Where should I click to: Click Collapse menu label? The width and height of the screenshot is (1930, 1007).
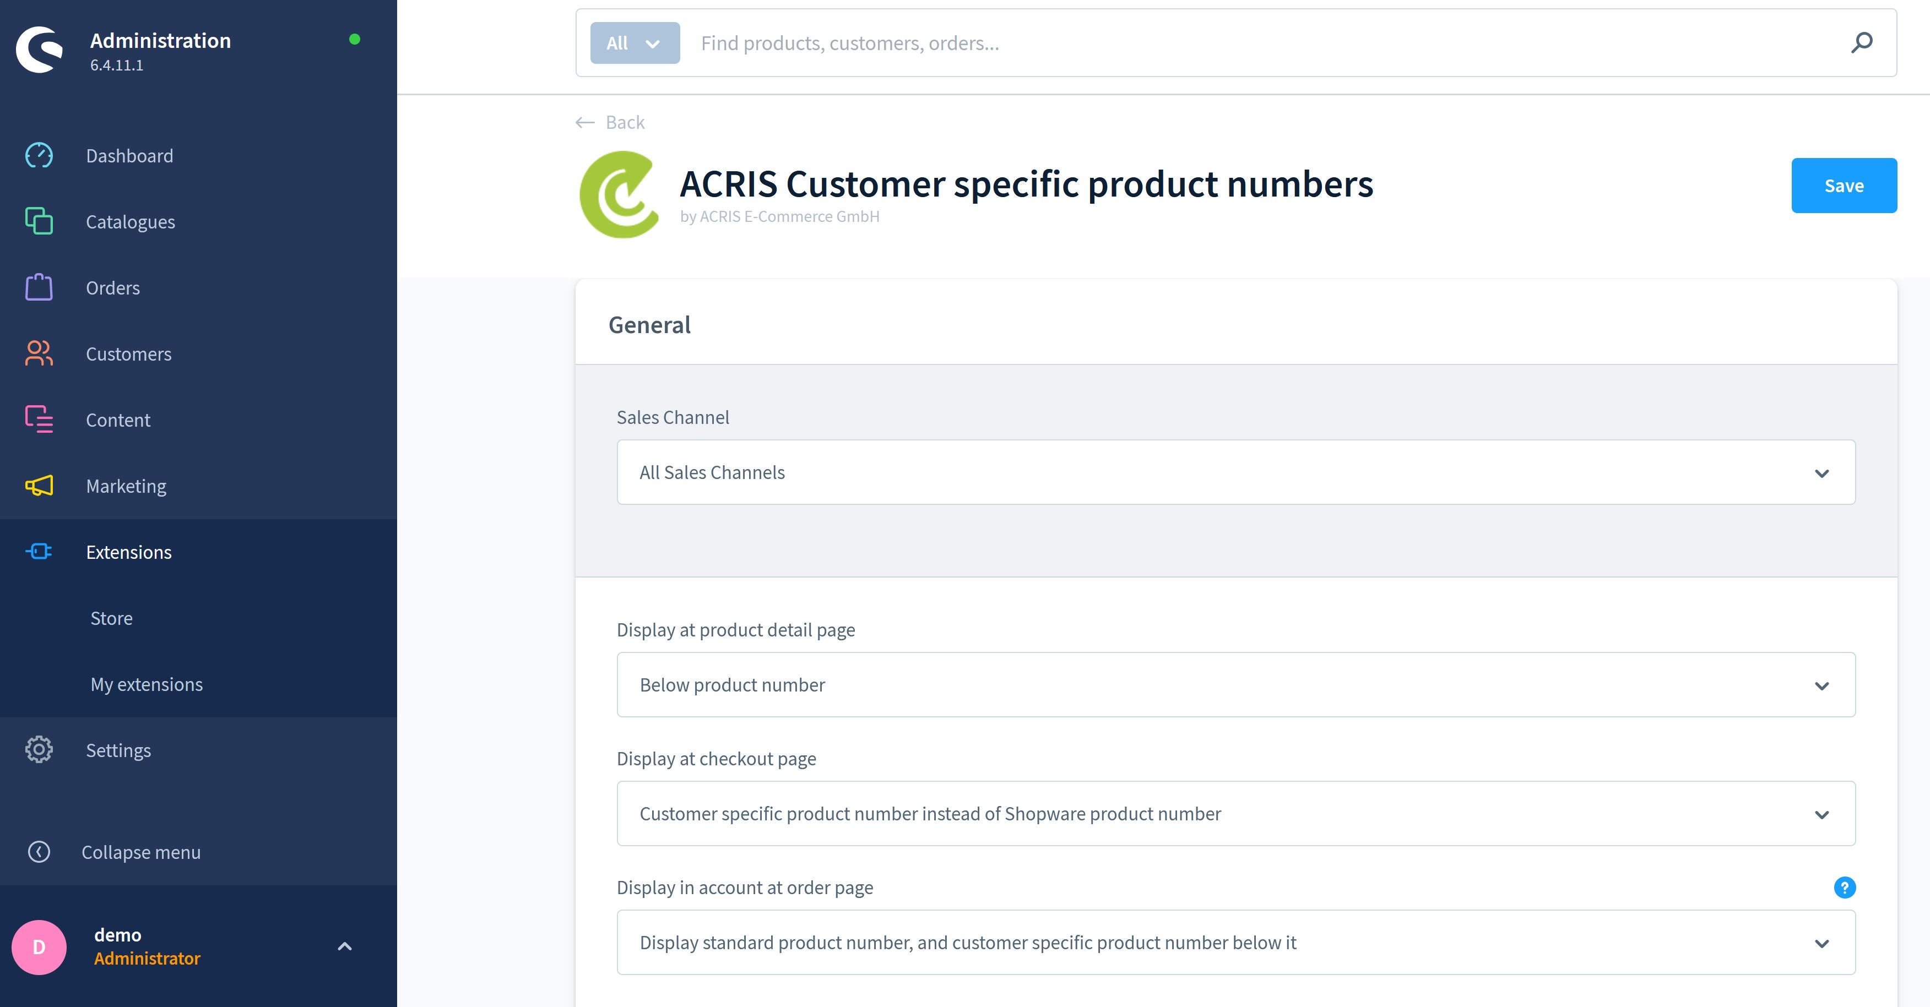point(141,852)
